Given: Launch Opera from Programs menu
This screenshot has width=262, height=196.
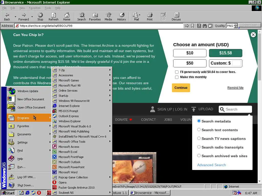Looking at the screenshot, I should coord(82,182).
